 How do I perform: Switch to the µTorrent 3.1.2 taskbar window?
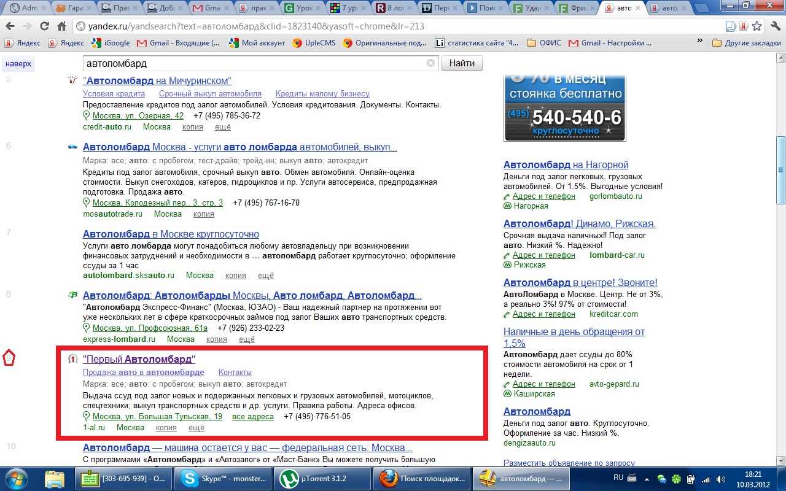point(323,479)
